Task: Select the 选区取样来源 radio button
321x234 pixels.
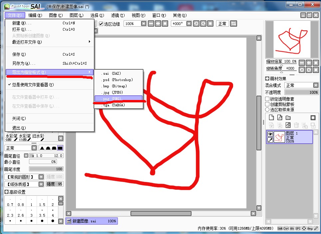Action: (267, 110)
